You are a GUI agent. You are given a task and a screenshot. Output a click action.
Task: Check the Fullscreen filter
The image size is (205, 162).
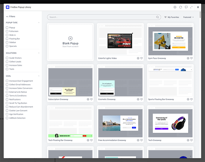tap(7, 31)
